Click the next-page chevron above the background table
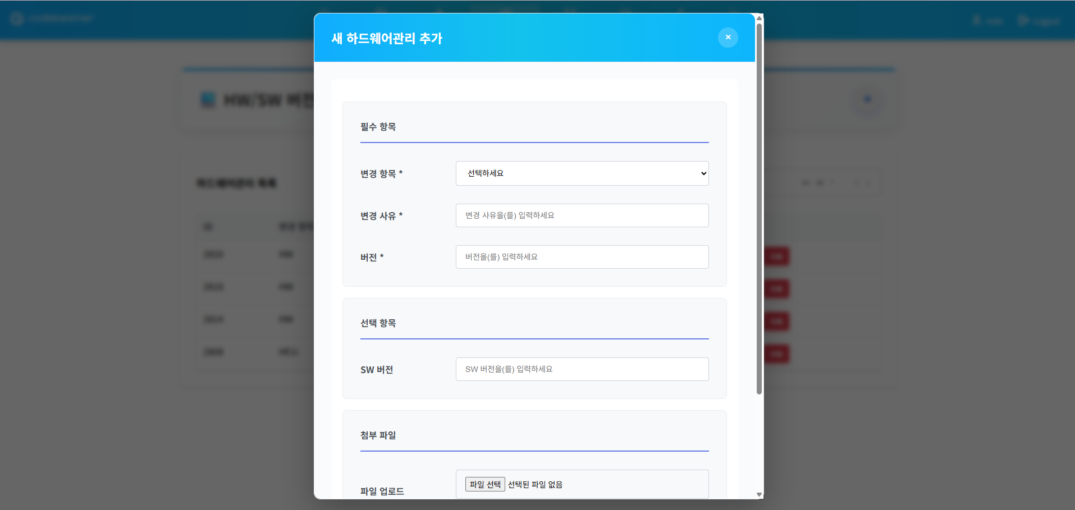The image size is (1075, 510). pos(868,182)
